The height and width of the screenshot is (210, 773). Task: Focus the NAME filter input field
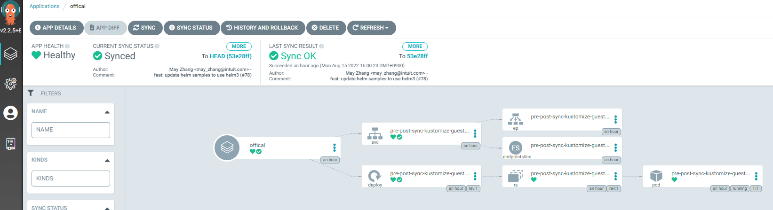(x=71, y=130)
